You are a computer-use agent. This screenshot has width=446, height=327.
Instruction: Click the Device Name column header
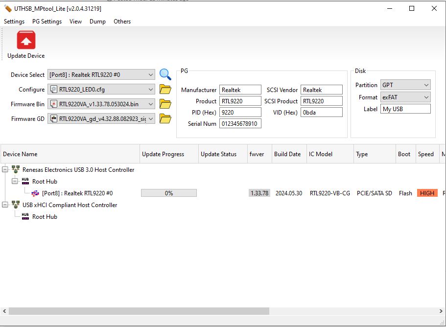pos(70,154)
